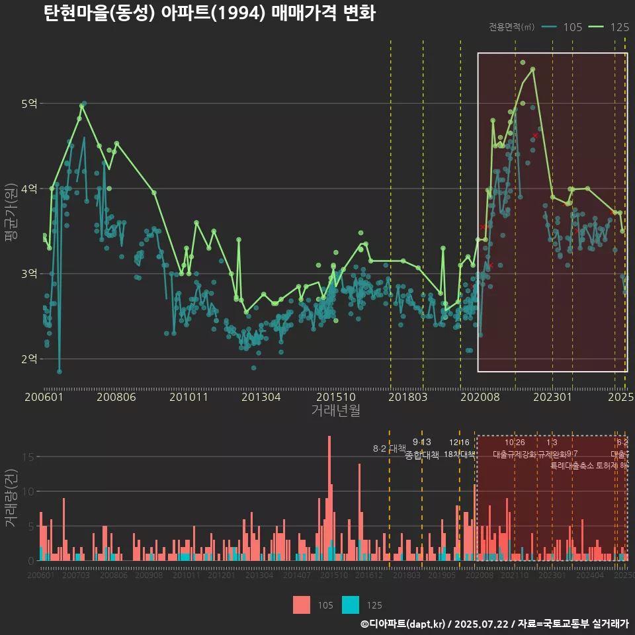Click the 200908 tick on the volume chart
The image size is (635, 635).
(x=149, y=575)
